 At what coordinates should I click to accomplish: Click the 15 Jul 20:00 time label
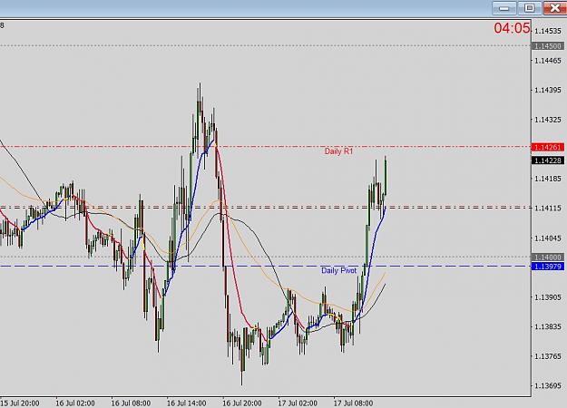click(20, 403)
